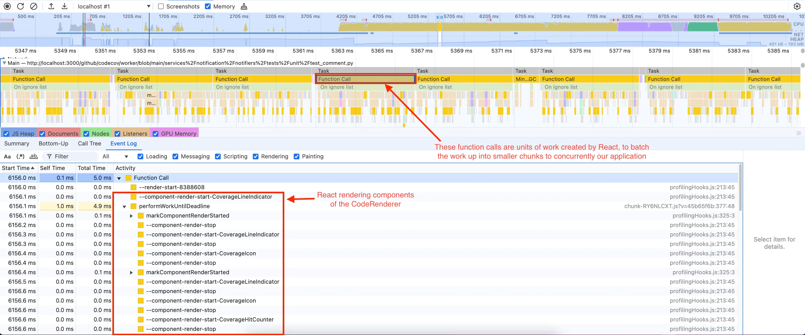Viewport: 805px width, 335px height.
Task: Click the Record profile button
Action: pos(7,6)
